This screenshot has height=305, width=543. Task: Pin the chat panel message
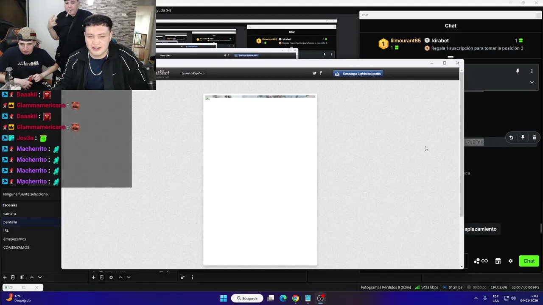(x=518, y=71)
